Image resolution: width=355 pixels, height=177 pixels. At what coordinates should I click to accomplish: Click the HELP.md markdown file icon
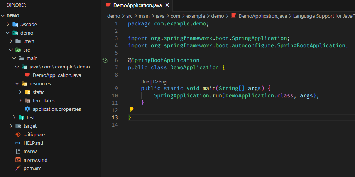[x=18, y=143]
